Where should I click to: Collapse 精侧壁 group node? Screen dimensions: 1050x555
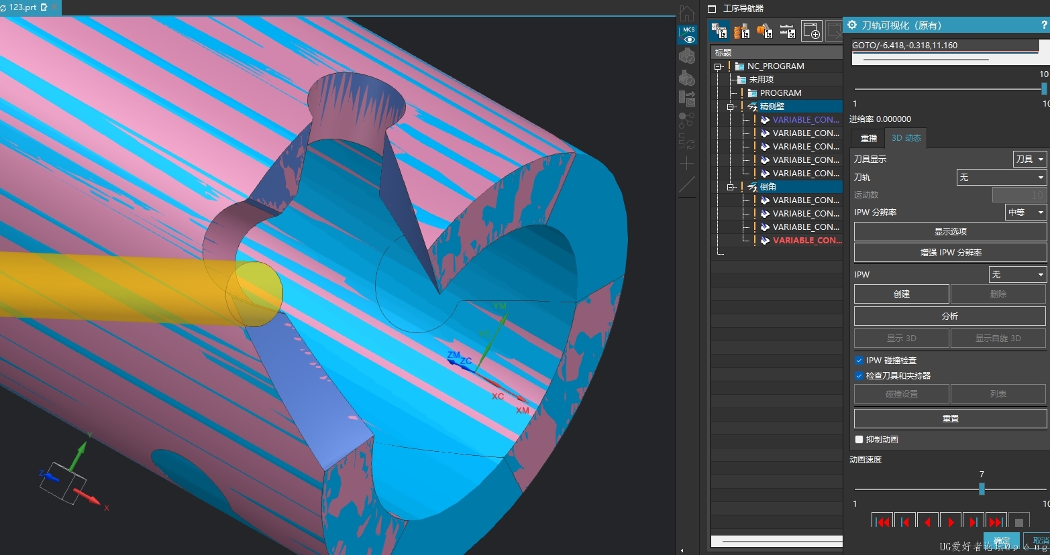point(731,107)
